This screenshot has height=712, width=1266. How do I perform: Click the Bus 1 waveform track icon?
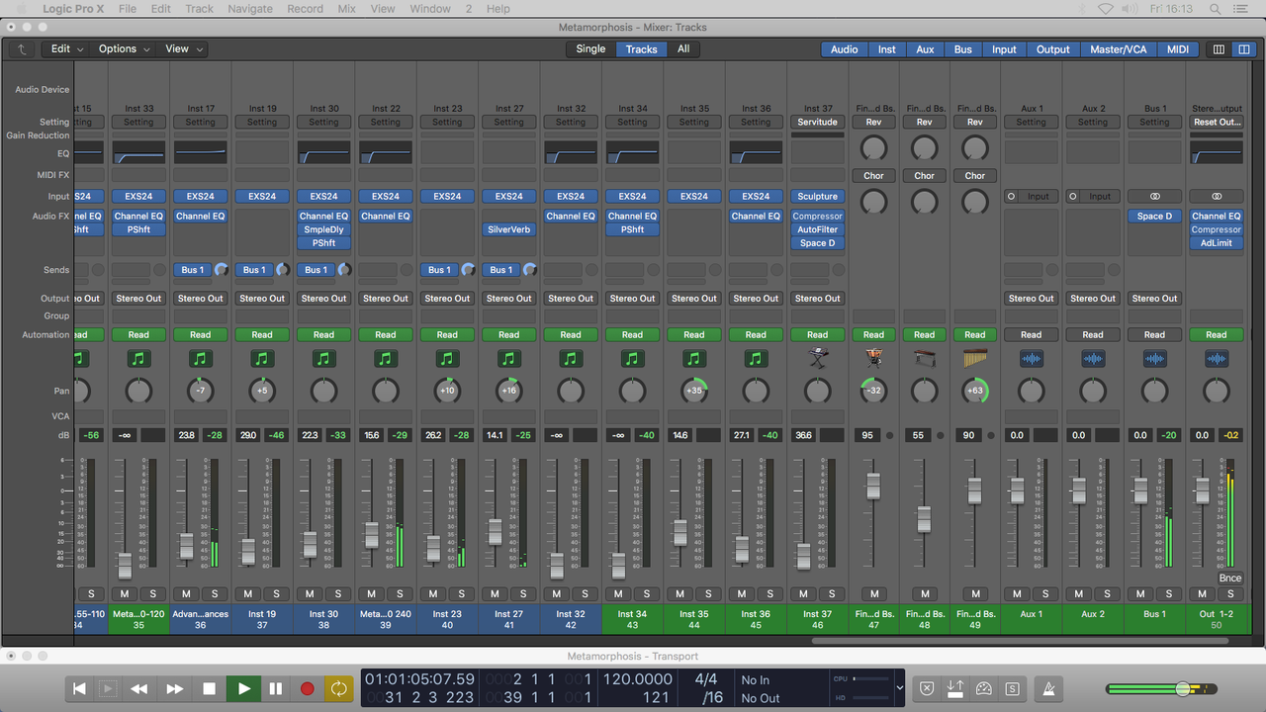(1154, 358)
